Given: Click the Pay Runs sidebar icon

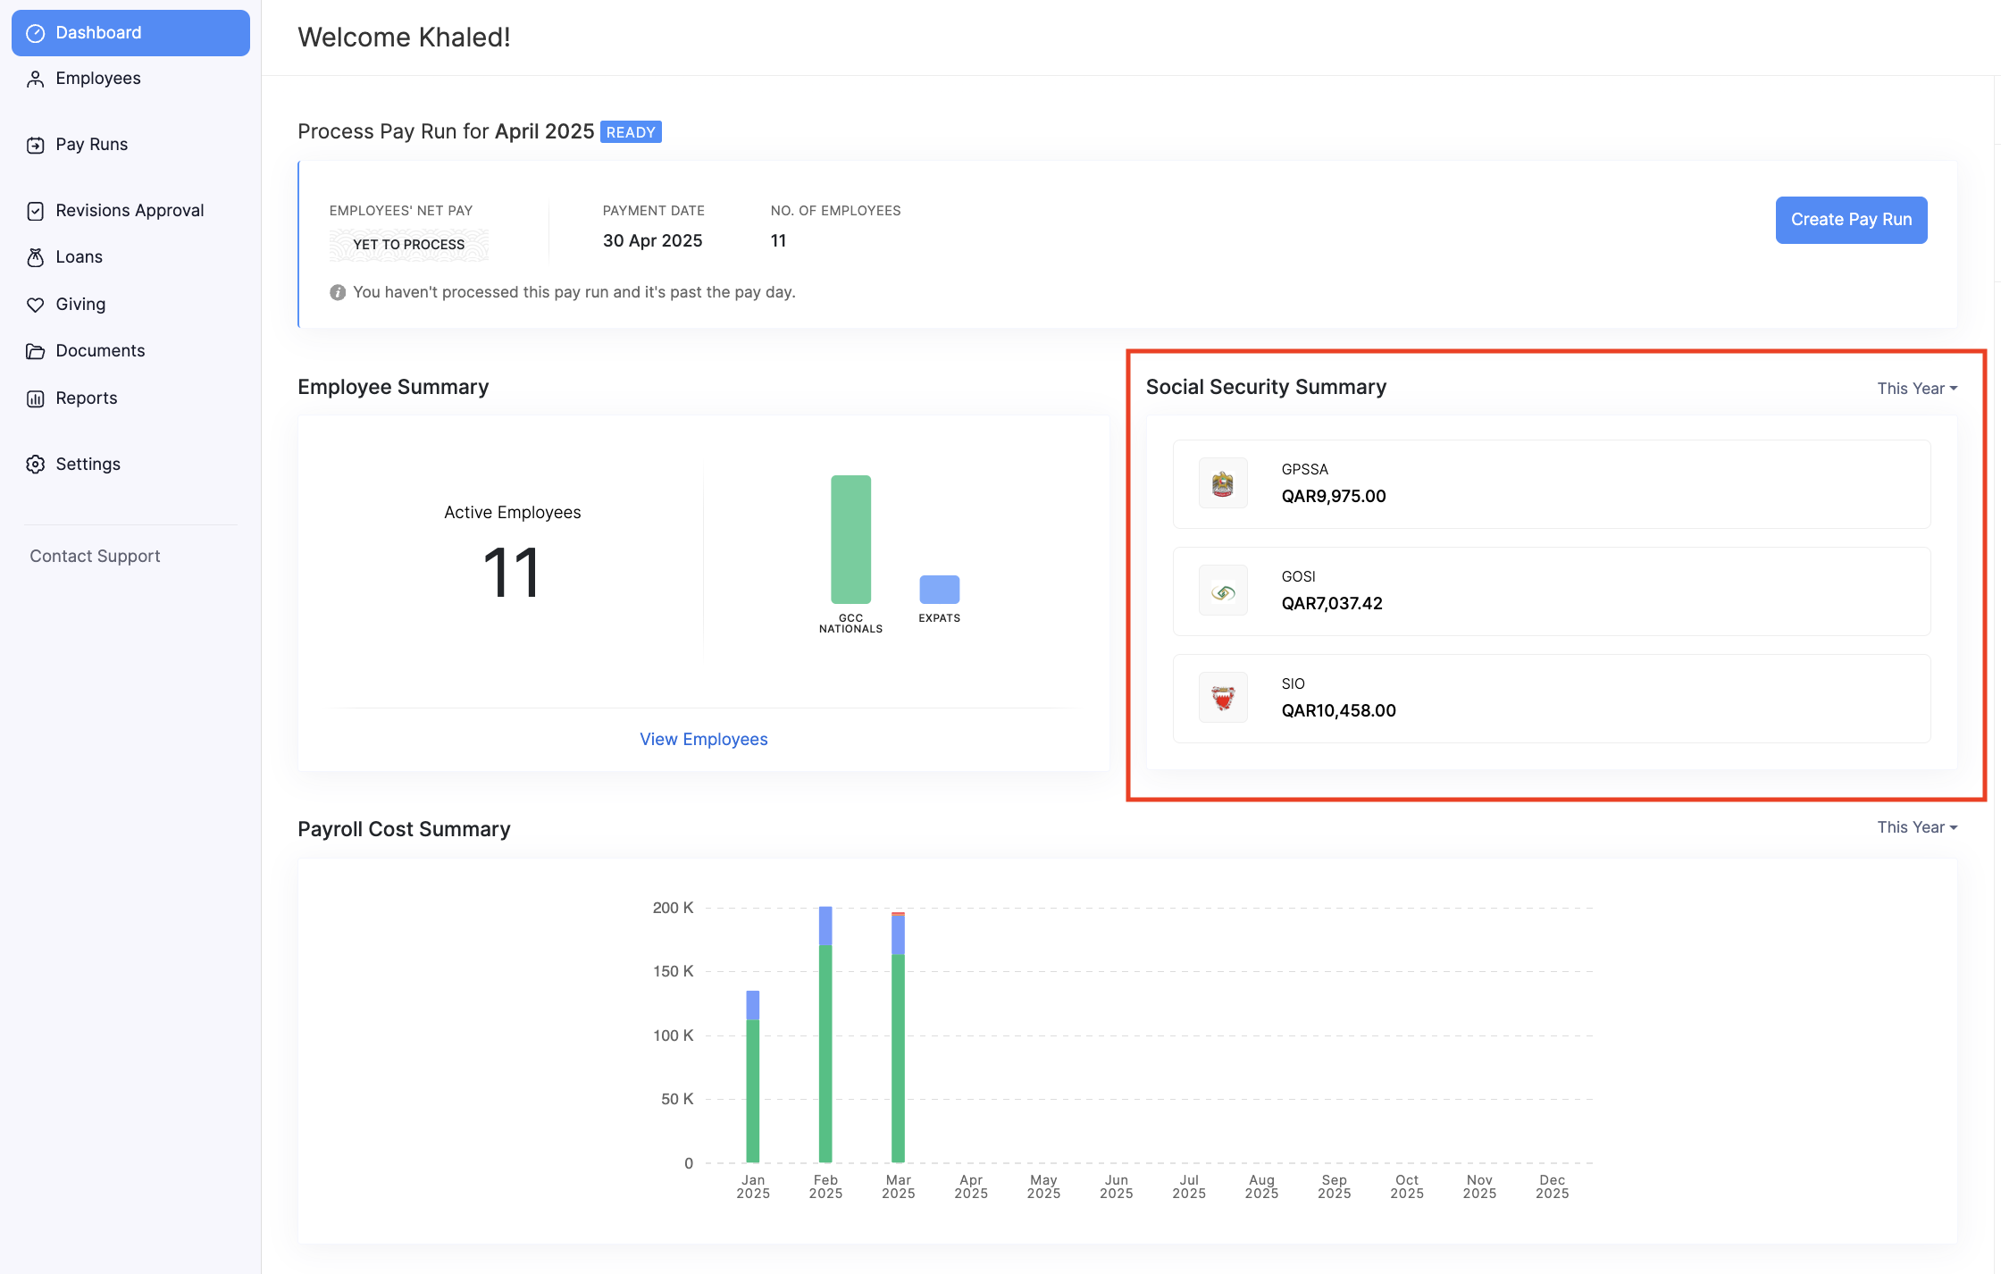Looking at the screenshot, I should 36,145.
